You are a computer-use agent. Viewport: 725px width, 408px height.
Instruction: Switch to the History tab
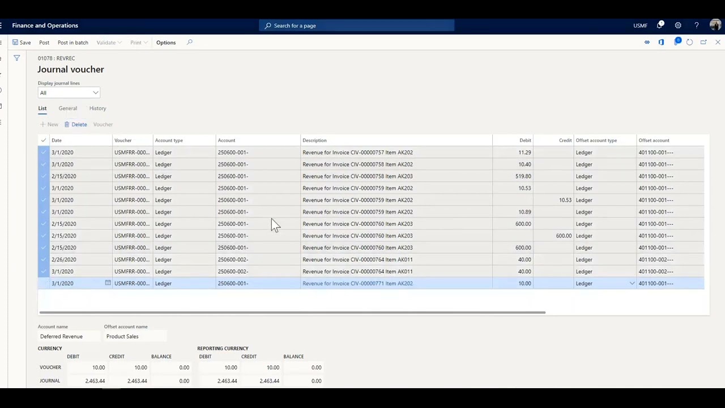click(x=97, y=108)
